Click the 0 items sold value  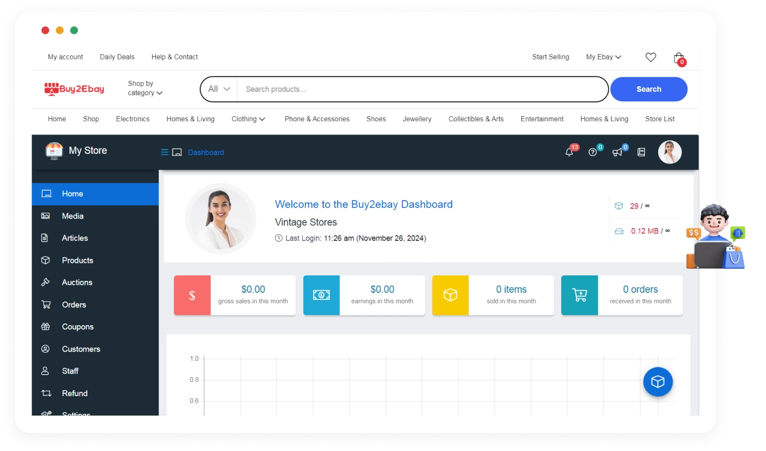click(511, 289)
